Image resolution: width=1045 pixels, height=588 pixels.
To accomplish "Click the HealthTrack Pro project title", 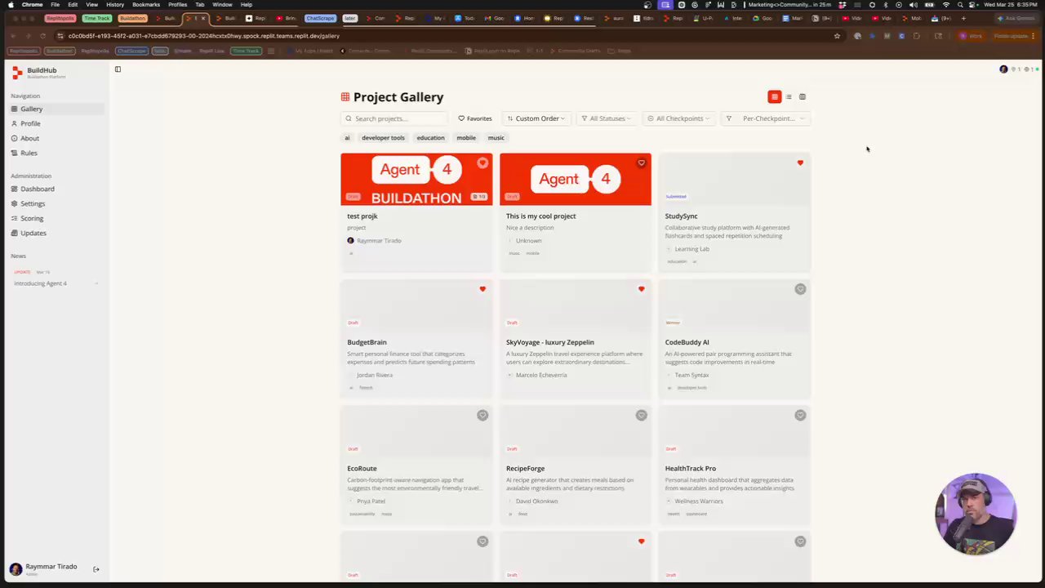I will [690, 469].
